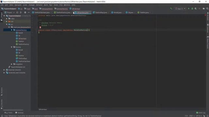Image resolution: width=209 pixels, height=117 pixels.
Task: Open the Event Log button
Action: [x=201, y=113]
